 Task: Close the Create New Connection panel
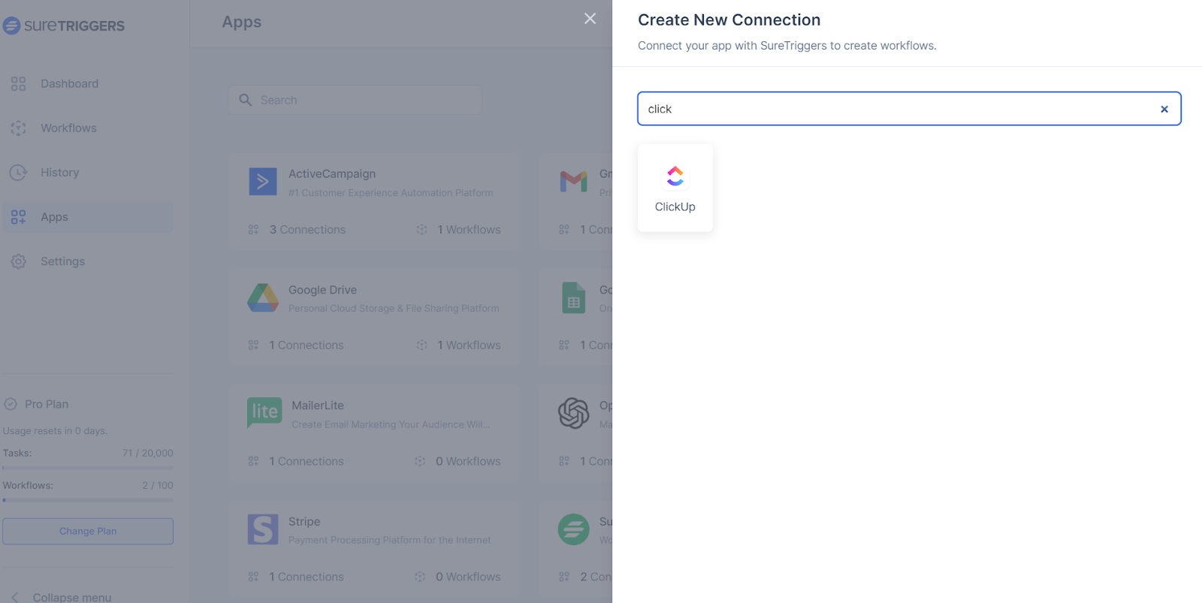590,19
